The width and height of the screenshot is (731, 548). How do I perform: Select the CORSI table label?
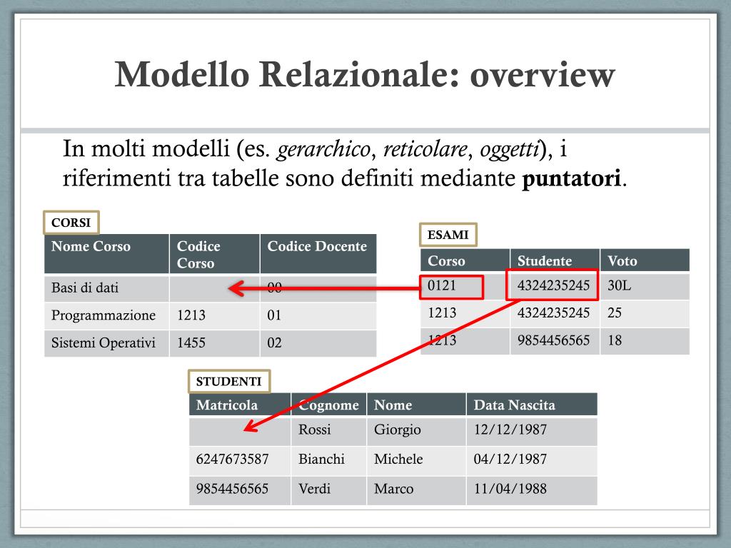[x=71, y=223]
